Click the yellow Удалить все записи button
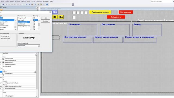 [x=100, y=12]
